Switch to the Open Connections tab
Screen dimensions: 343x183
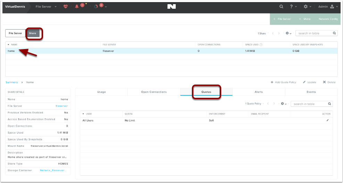154,92
